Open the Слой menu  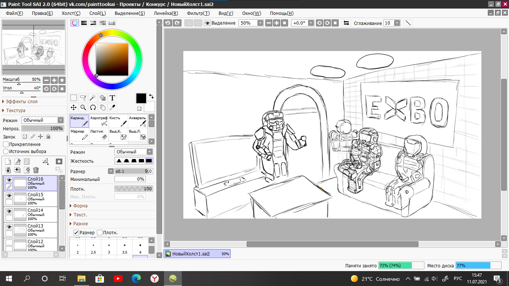click(x=98, y=13)
